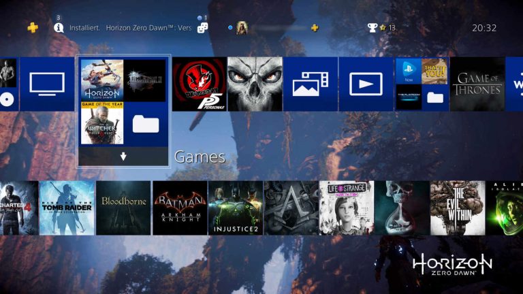Open the trophies cup icon
Screen dimensions: 523x294
coord(373,28)
